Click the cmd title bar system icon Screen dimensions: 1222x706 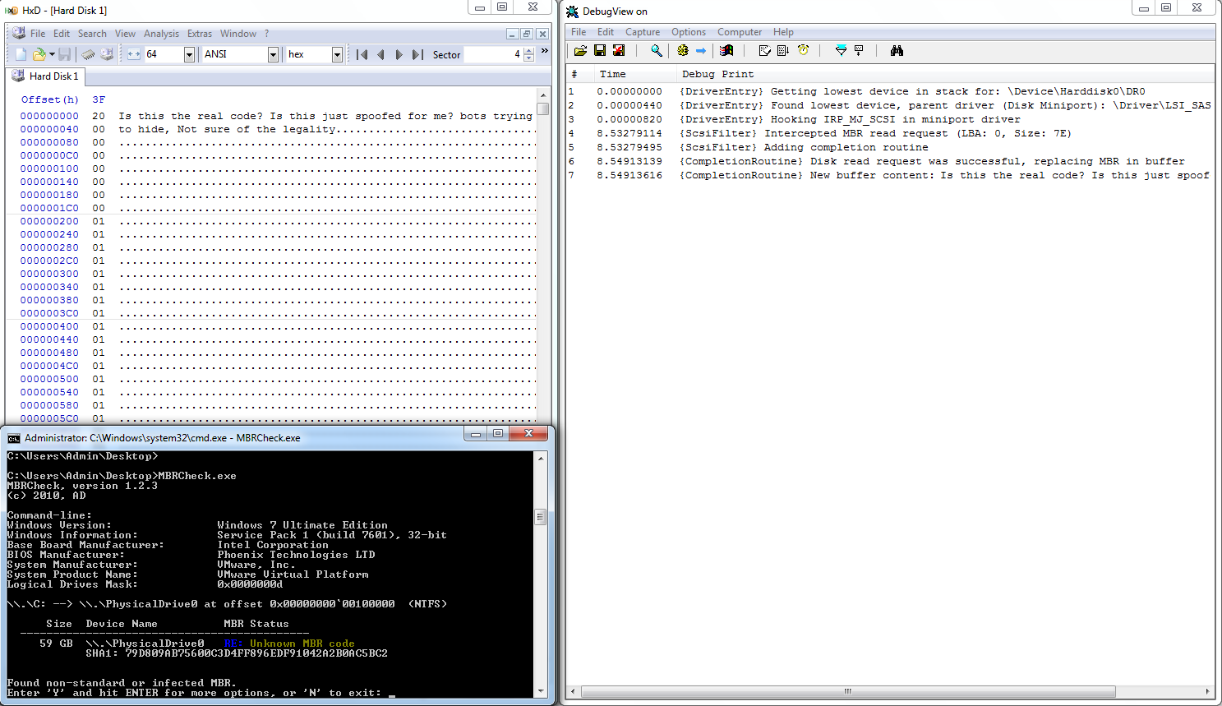pos(14,438)
